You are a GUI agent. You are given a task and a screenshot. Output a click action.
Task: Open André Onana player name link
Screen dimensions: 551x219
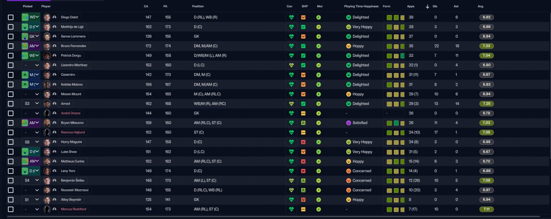(70, 113)
